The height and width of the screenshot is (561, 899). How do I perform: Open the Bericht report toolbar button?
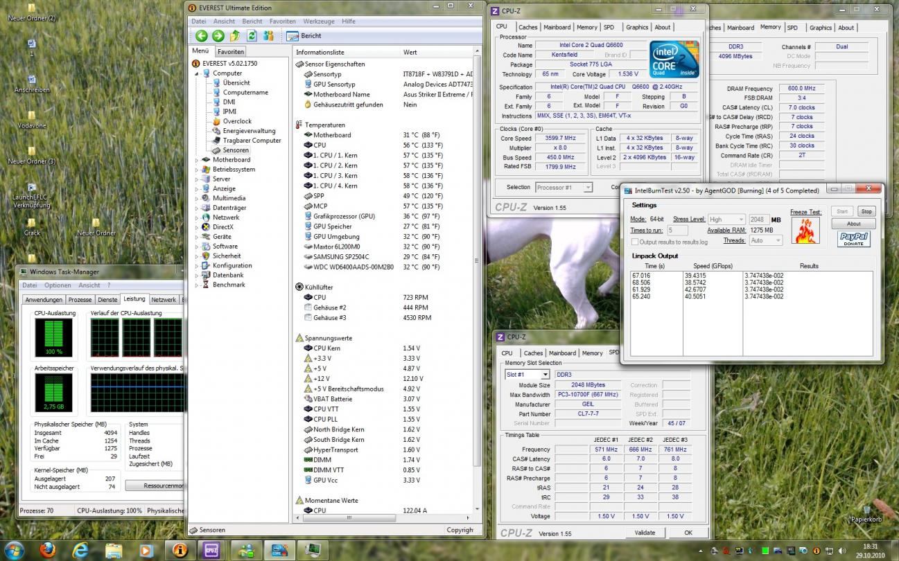(x=304, y=36)
